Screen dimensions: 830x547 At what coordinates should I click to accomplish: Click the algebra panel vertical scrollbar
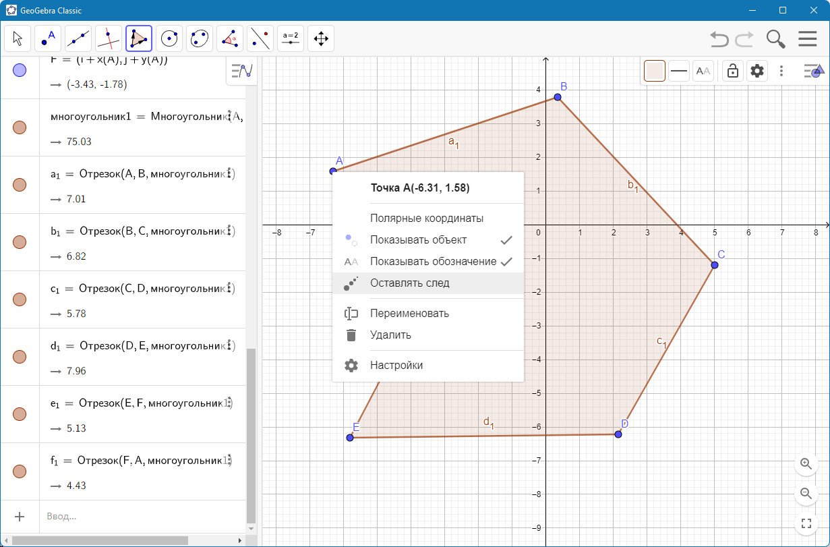(x=251, y=435)
